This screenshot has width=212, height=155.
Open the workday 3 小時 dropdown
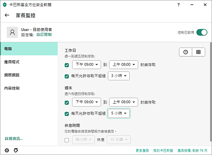tap(119, 76)
